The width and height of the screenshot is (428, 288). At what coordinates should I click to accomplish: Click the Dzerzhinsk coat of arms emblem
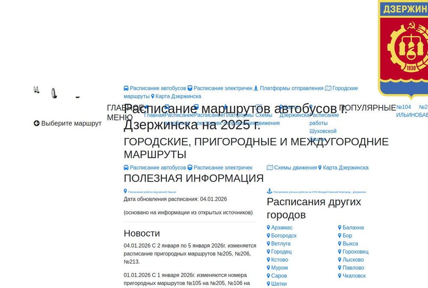click(403, 49)
